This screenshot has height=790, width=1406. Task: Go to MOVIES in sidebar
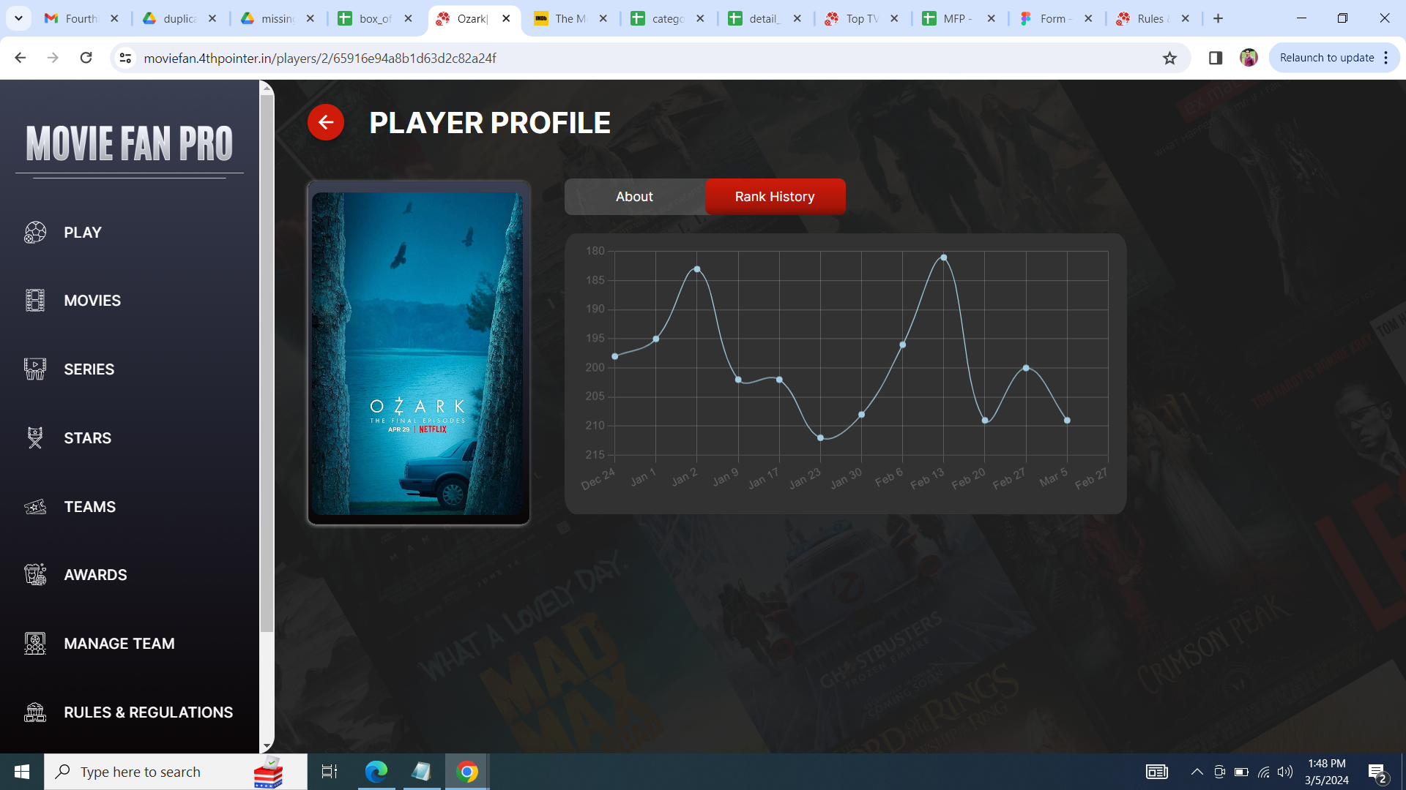pyautogui.click(x=92, y=301)
